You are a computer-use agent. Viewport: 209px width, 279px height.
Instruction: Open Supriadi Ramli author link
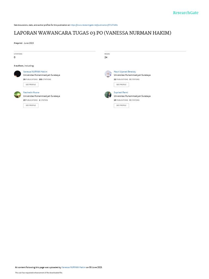tap(121, 93)
